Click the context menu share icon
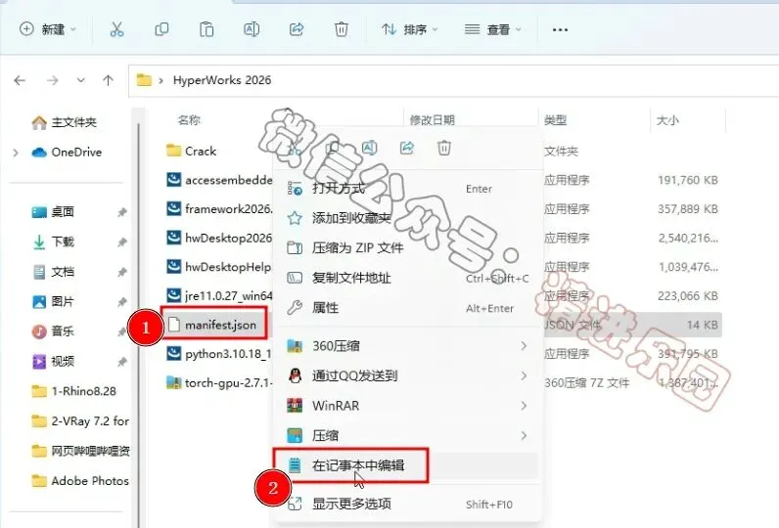The image size is (779, 528). coord(407,148)
